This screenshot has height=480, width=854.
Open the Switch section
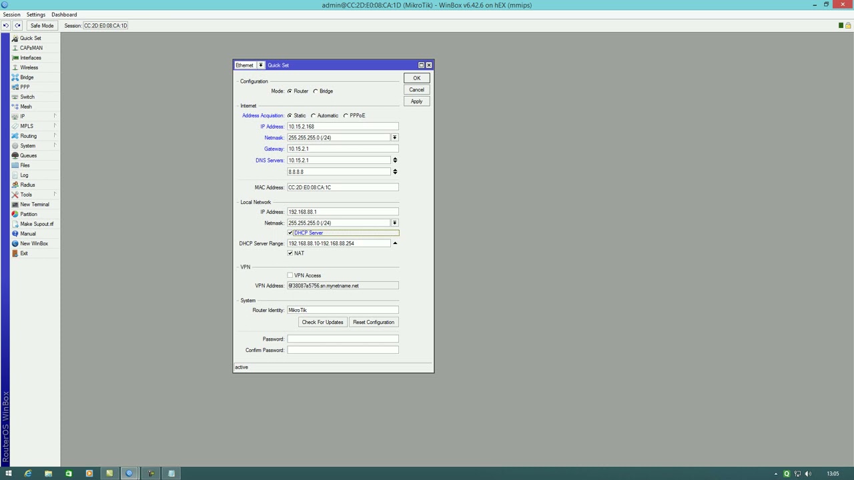tap(27, 97)
